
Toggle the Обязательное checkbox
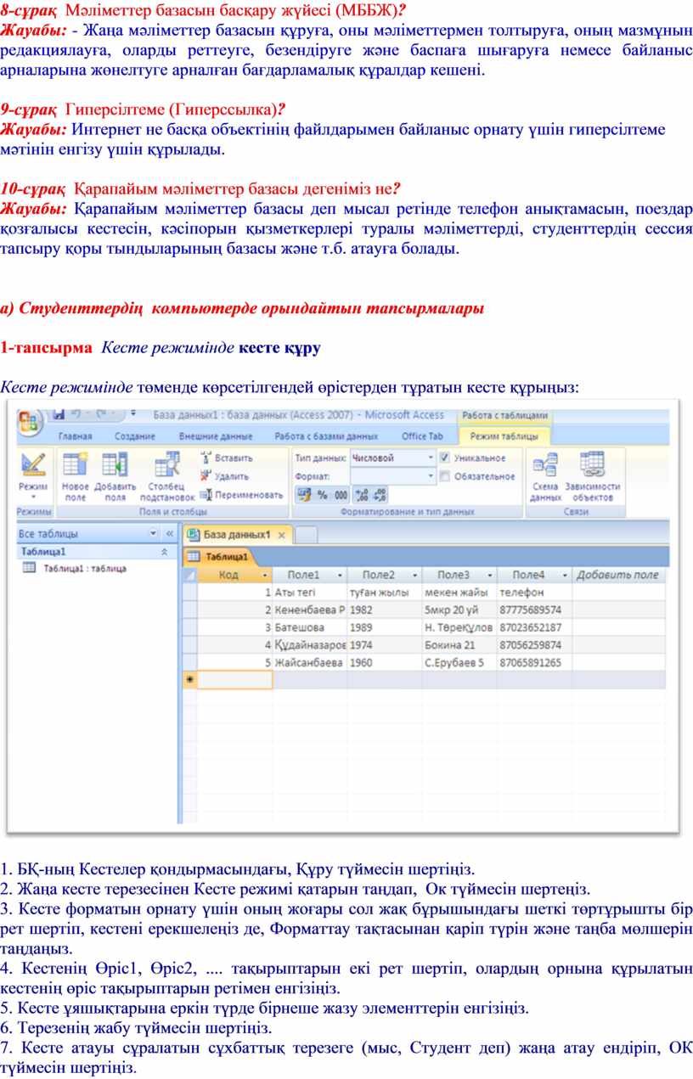[x=444, y=476]
